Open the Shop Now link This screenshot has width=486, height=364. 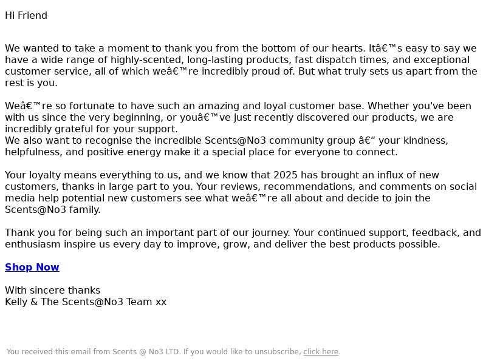tap(32, 267)
